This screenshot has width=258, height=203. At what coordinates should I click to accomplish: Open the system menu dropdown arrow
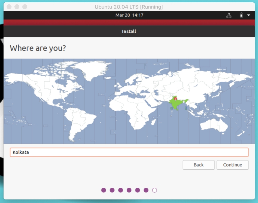coord(249,15)
